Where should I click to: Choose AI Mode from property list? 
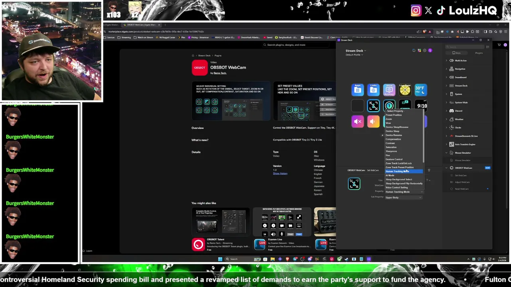[404, 175]
